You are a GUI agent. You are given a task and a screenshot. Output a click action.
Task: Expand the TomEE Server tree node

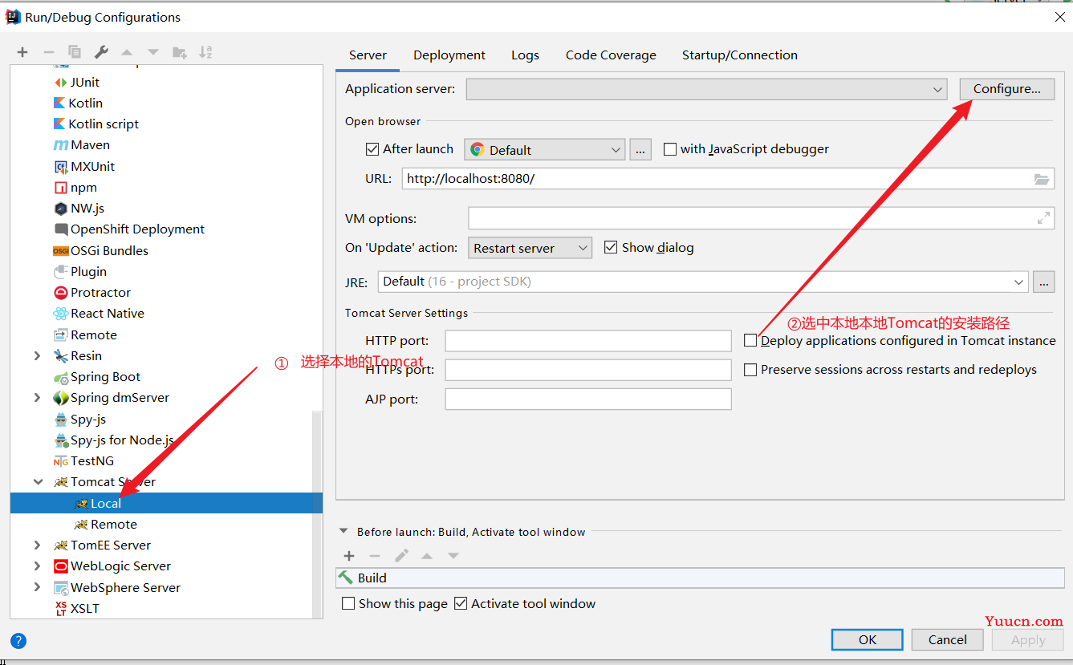pos(37,545)
